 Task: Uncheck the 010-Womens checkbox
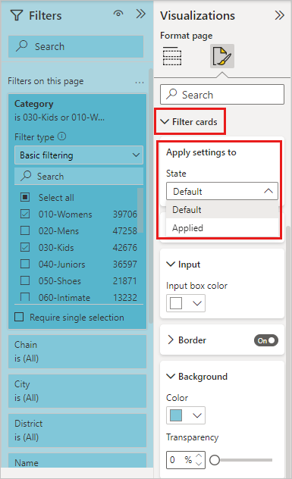coord(25,214)
